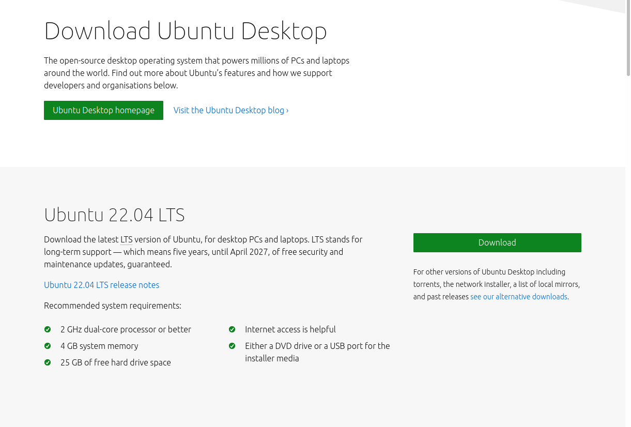The image size is (631, 427).
Task: Click checkmark icon beside 25 GB hard drive space
Action: tap(48, 362)
